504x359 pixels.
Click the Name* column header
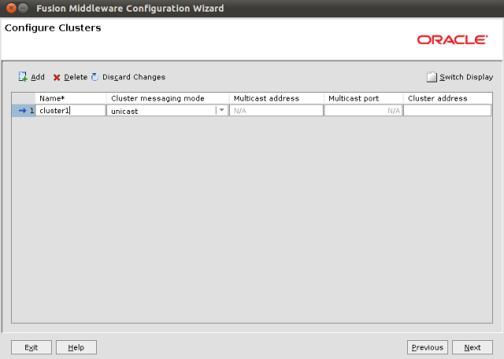pyautogui.click(x=70, y=98)
